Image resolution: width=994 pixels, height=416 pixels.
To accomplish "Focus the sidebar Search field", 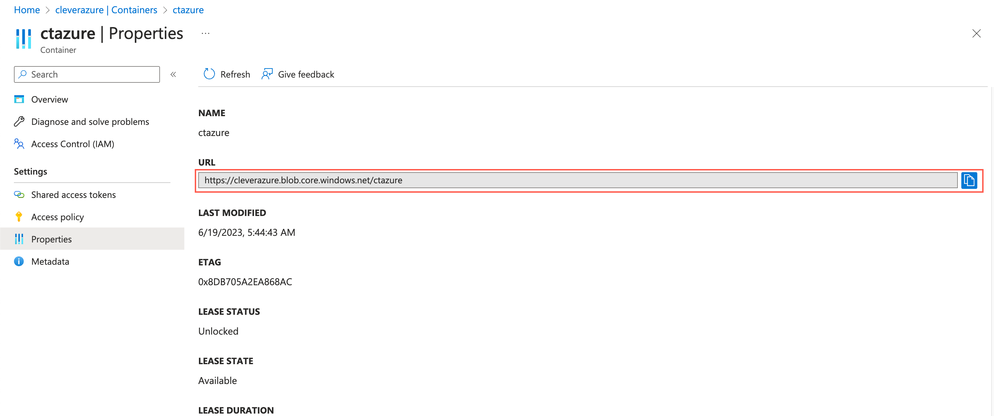I will (x=87, y=74).
